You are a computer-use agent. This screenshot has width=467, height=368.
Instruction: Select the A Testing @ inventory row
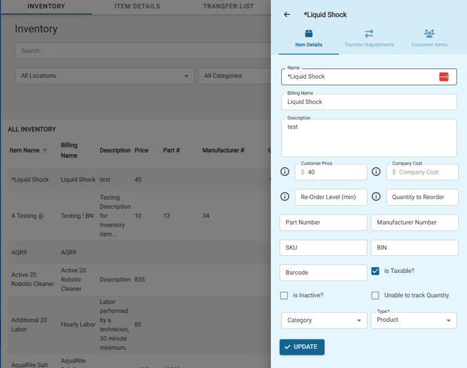(27, 216)
